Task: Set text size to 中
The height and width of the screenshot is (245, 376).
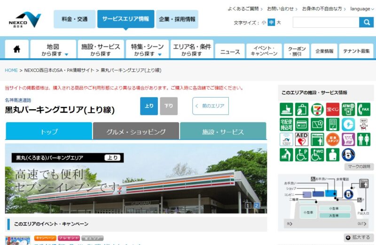Action: (271, 23)
